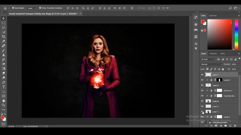Hide the Levels 2 adjustment layer
The width and height of the screenshot is (241, 135).
[202, 80]
